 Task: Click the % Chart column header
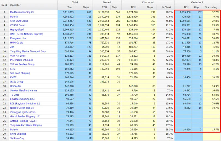click(166, 7)
